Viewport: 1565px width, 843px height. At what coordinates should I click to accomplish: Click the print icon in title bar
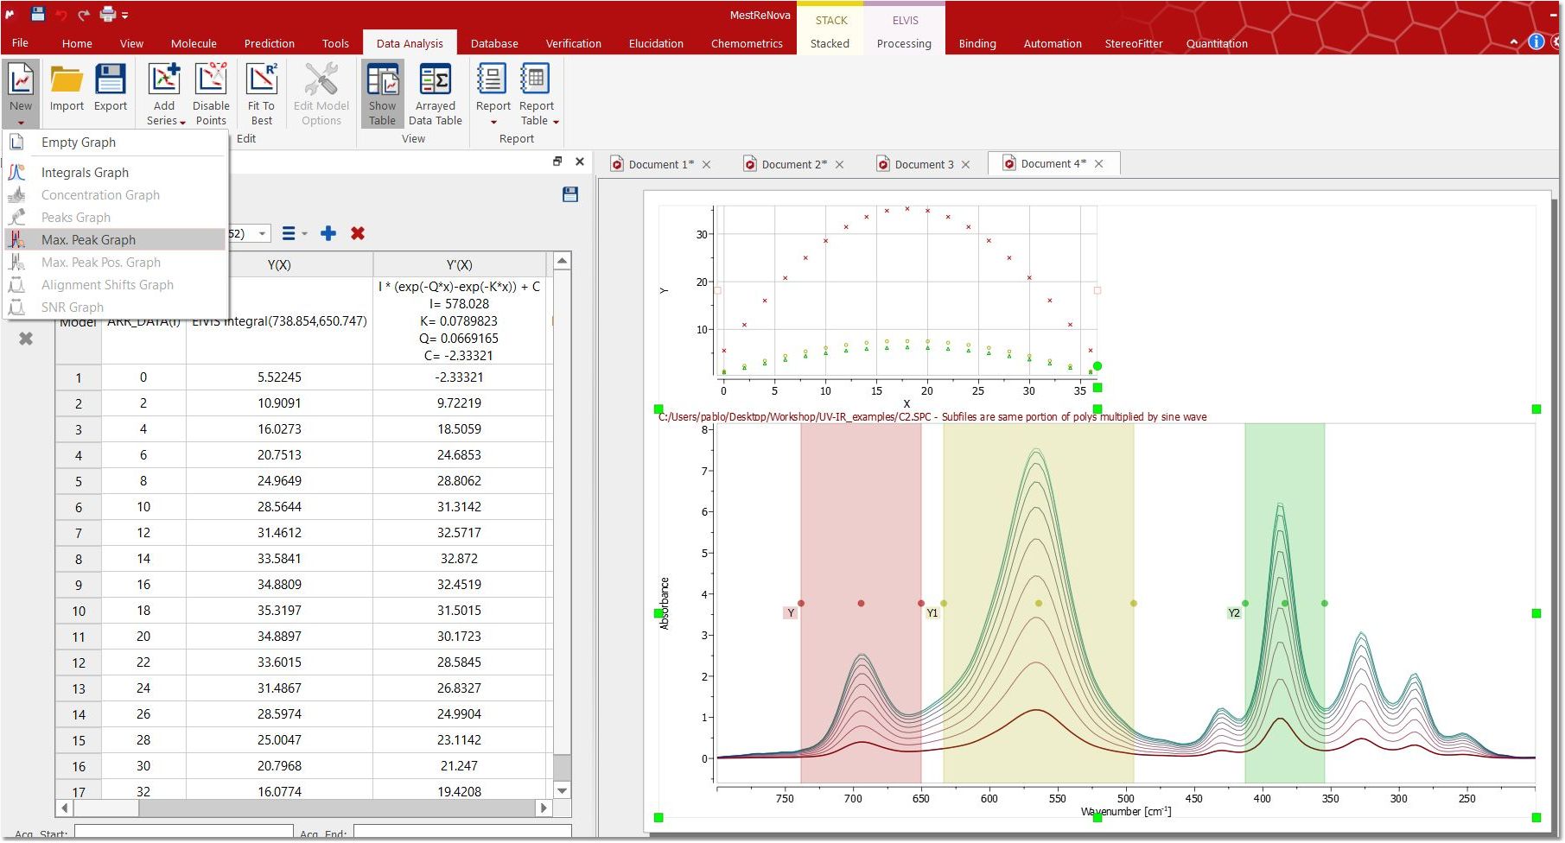tap(108, 14)
